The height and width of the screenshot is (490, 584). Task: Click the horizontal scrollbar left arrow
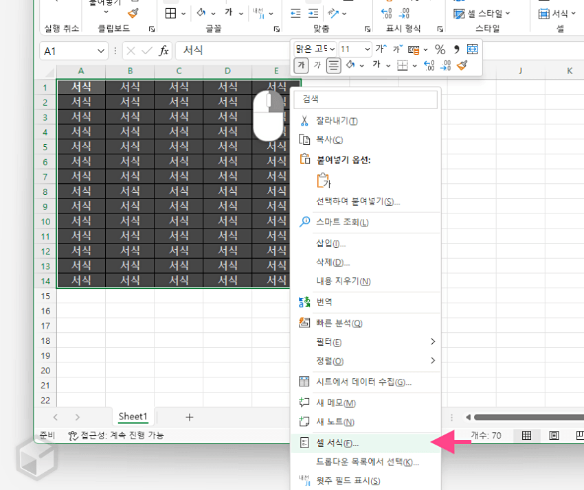(x=468, y=417)
